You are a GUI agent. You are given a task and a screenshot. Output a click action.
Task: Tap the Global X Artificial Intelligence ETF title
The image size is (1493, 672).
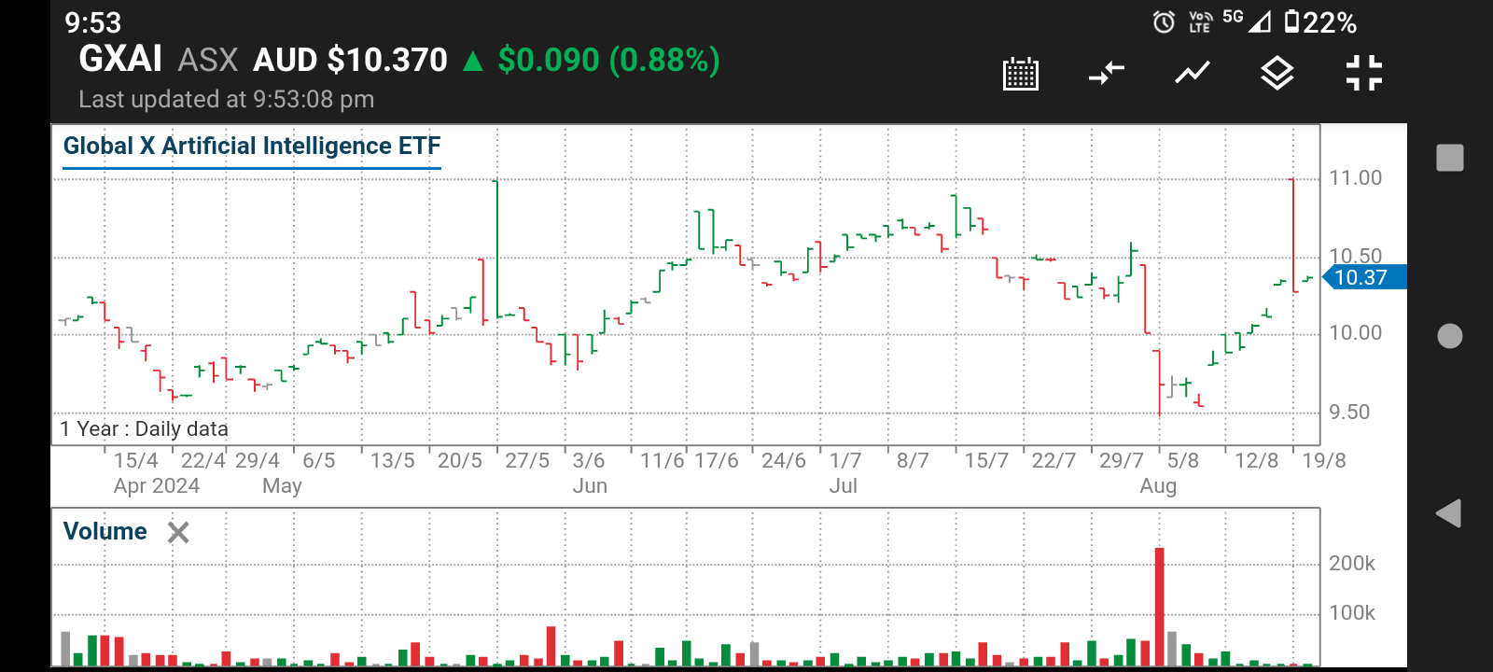click(x=252, y=146)
